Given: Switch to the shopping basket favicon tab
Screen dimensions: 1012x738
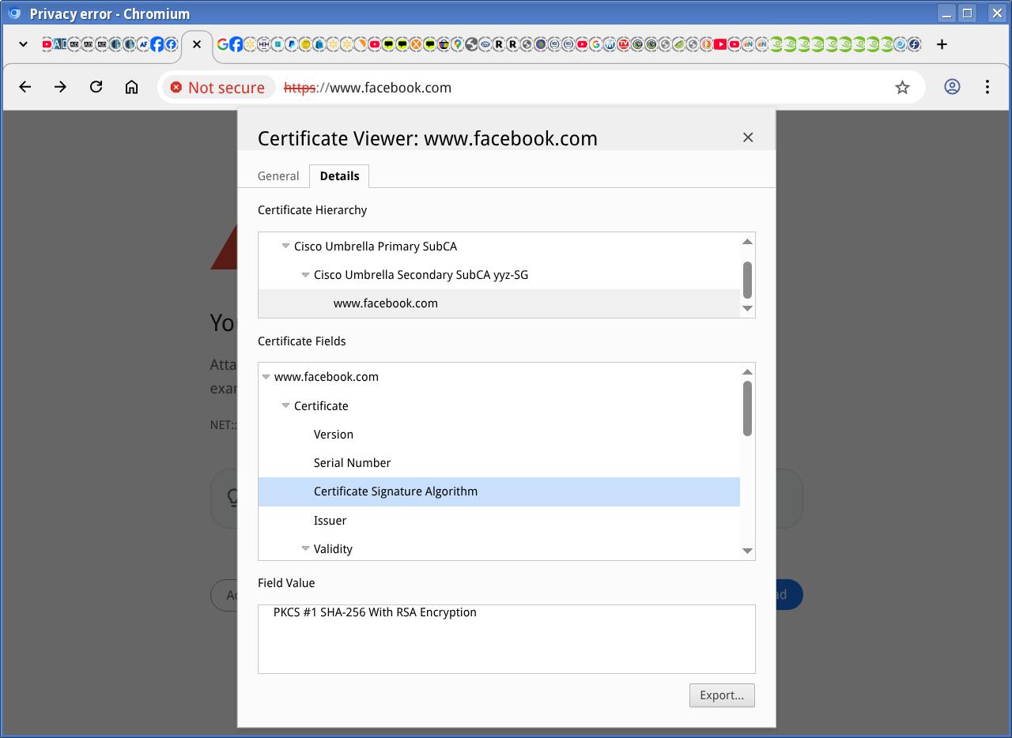Looking at the screenshot, I should [x=444, y=44].
